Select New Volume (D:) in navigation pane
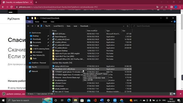 pyautogui.click(x=39, y=55)
